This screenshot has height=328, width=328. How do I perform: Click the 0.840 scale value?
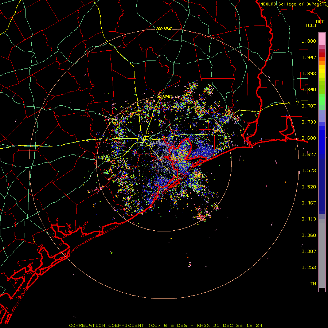(309, 90)
